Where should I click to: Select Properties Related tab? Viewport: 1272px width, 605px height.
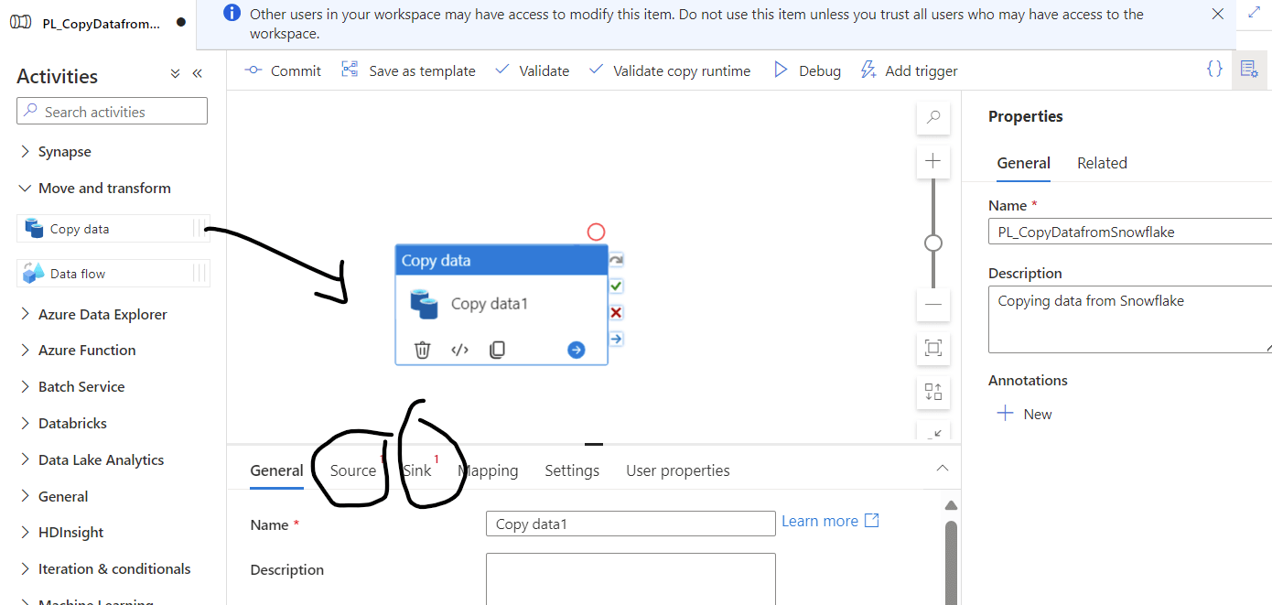pyautogui.click(x=1102, y=163)
